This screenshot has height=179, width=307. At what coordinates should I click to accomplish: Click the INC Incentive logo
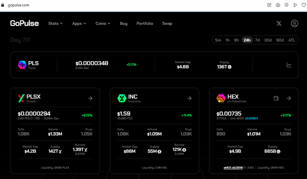122,98
